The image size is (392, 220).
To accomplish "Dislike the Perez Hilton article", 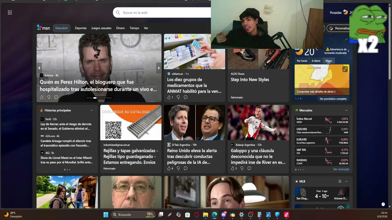I will tap(49, 97).
